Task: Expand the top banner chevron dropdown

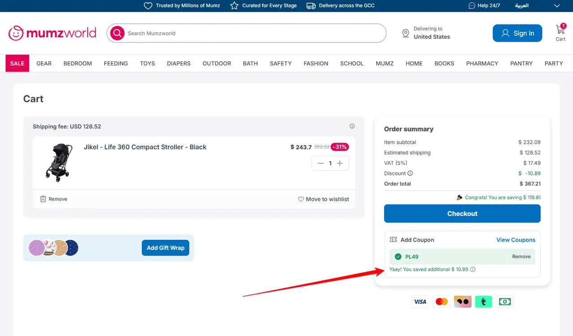Action: pos(557,6)
